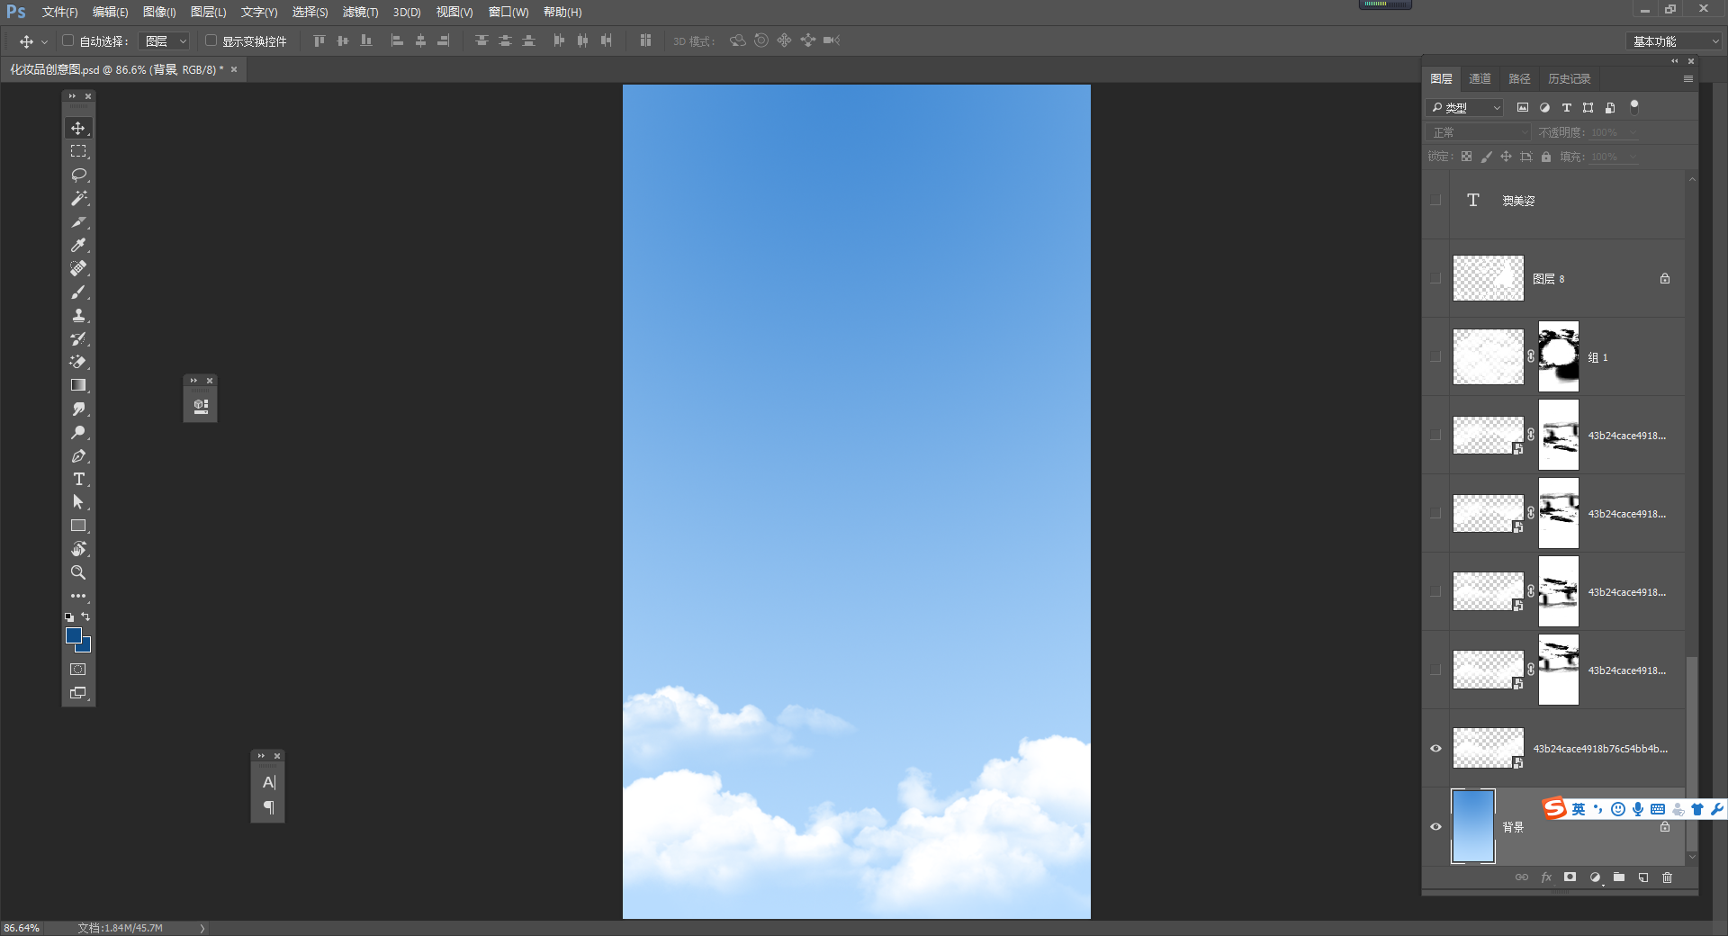Lock all layer attributes button
The height and width of the screenshot is (936, 1728).
[x=1546, y=157]
